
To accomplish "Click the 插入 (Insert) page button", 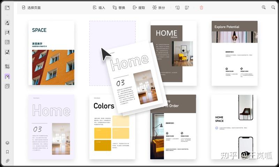I will point(99,8).
